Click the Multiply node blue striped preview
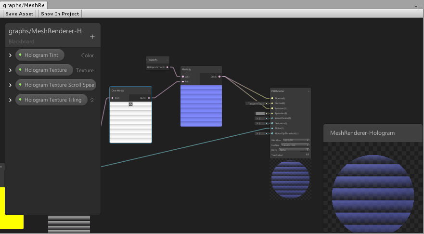The image size is (424, 234). [x=201, y=106]
